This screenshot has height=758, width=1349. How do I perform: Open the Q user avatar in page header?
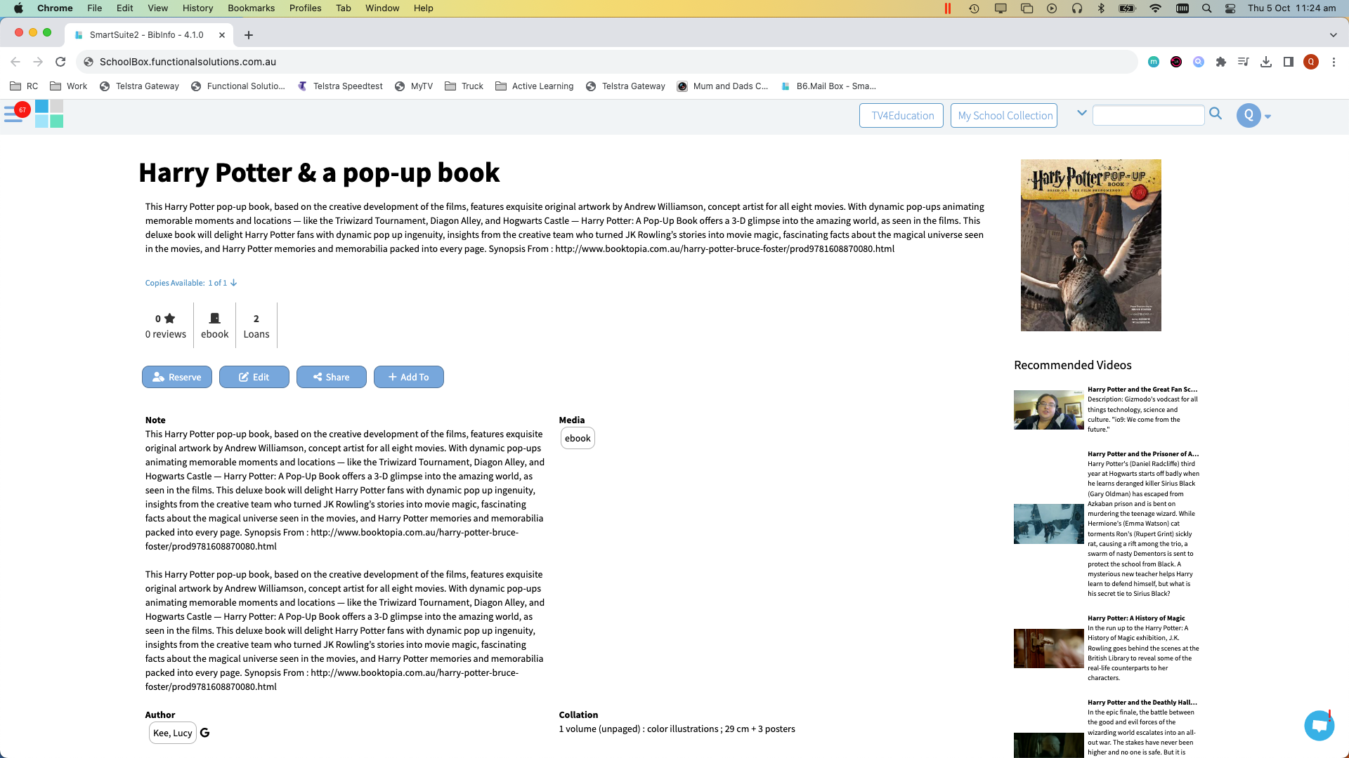coord(1249,115)
